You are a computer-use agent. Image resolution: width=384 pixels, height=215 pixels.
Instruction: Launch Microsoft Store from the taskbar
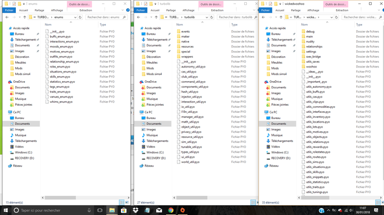(124, 210)
